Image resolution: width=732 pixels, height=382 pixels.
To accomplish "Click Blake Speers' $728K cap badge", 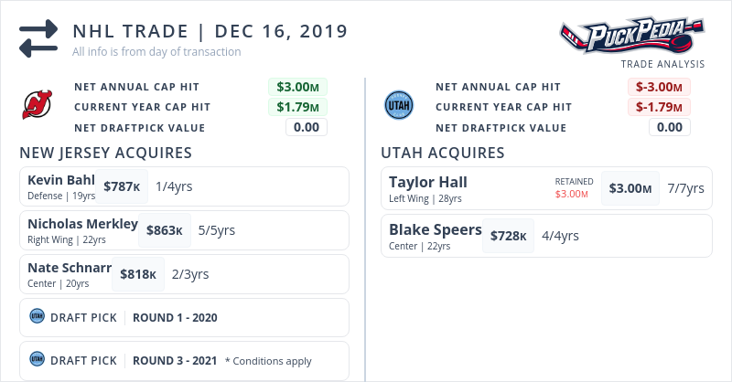I will coord(508,236).
